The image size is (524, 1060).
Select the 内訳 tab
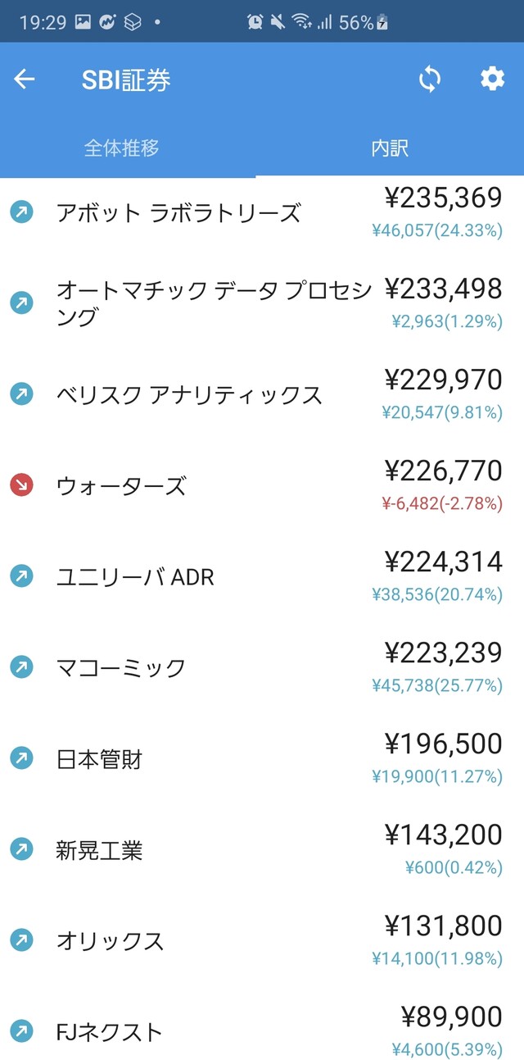coord(390,148)
